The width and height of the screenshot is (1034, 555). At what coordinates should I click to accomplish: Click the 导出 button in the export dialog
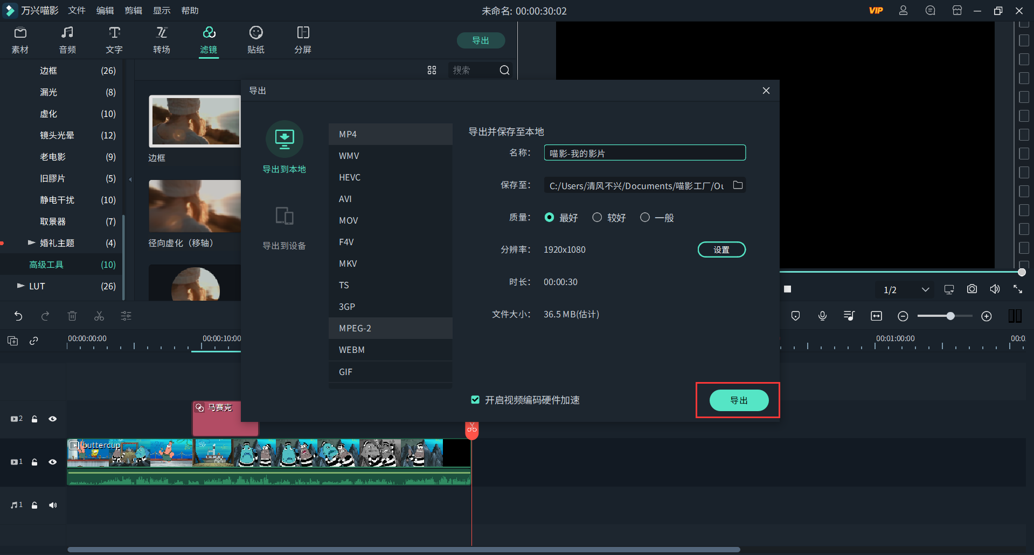tap(739, 400)
